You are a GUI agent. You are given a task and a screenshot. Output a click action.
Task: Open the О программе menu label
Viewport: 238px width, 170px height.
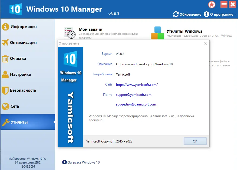[222, 14]
